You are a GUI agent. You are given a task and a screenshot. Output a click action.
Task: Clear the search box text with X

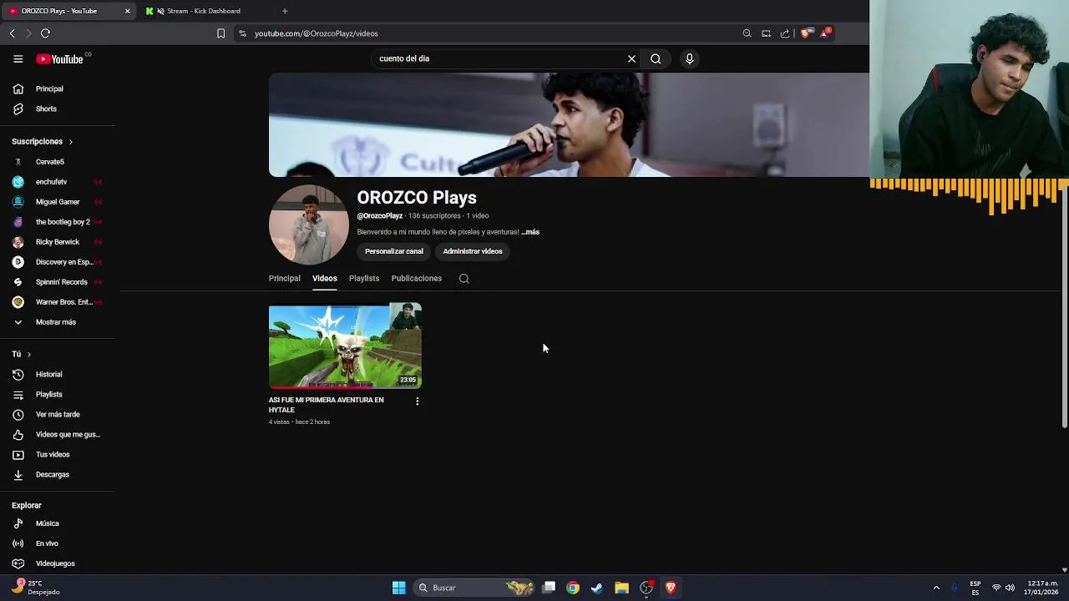(x=631, y=58)
